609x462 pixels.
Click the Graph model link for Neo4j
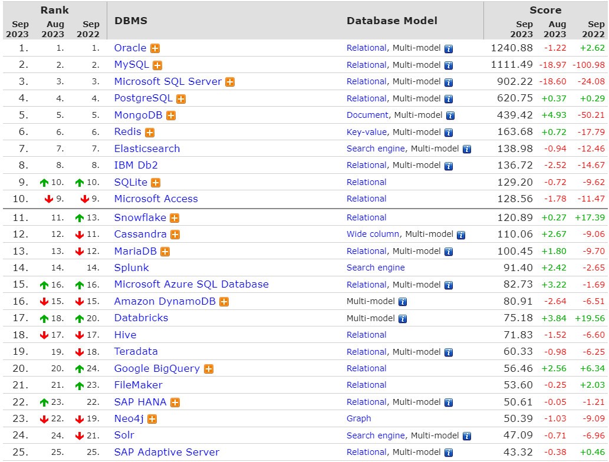tap(358, 418)
